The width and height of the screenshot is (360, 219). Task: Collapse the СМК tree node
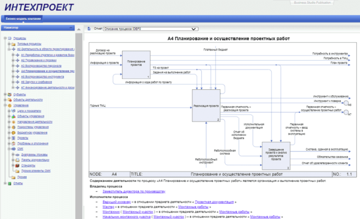coord(9,149)
